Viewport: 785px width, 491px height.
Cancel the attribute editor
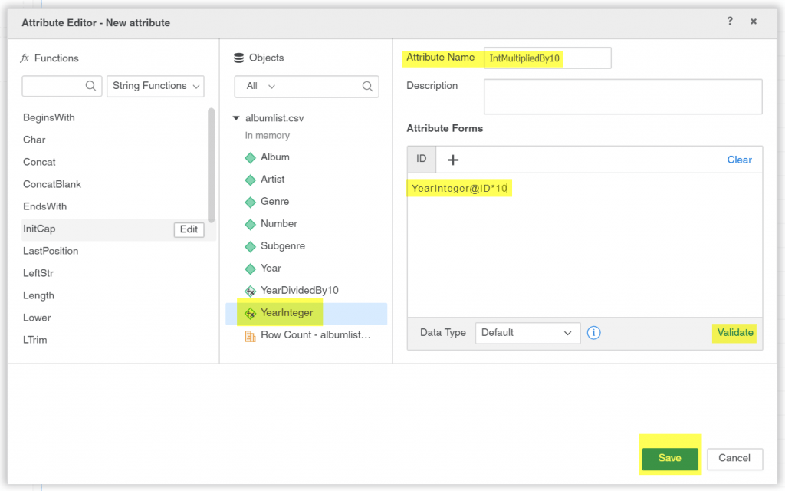pyautogui.click(x=734, y=459)
